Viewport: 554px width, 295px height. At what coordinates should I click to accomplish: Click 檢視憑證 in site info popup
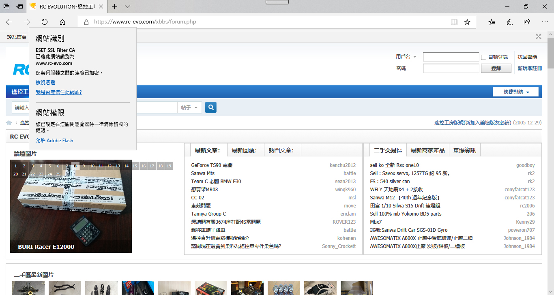[45, 82]
